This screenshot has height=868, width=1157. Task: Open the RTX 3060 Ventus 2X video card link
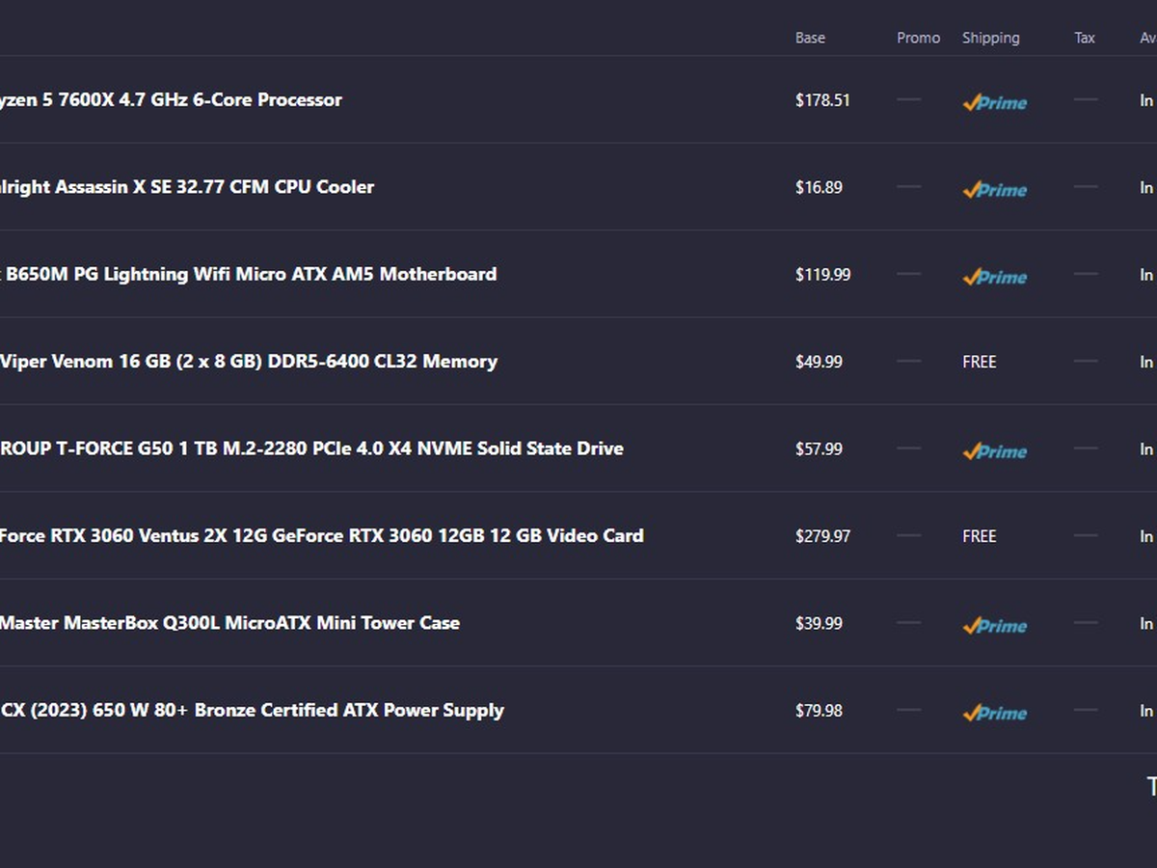322,535
